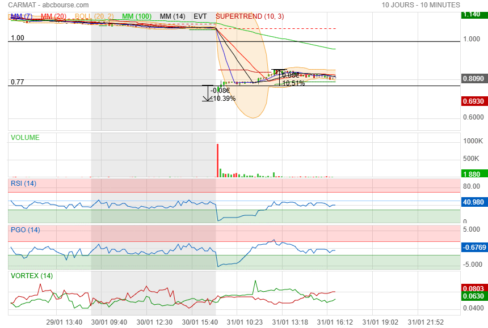Viewport: 488px width, 328px height.
Task: Select the MM (7) legend entry
Action: pyautogui.click(x=22, y=16)
